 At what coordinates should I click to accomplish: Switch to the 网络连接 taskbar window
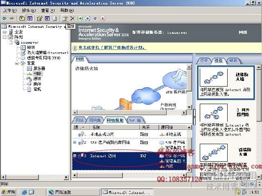(x=73, y=192)
